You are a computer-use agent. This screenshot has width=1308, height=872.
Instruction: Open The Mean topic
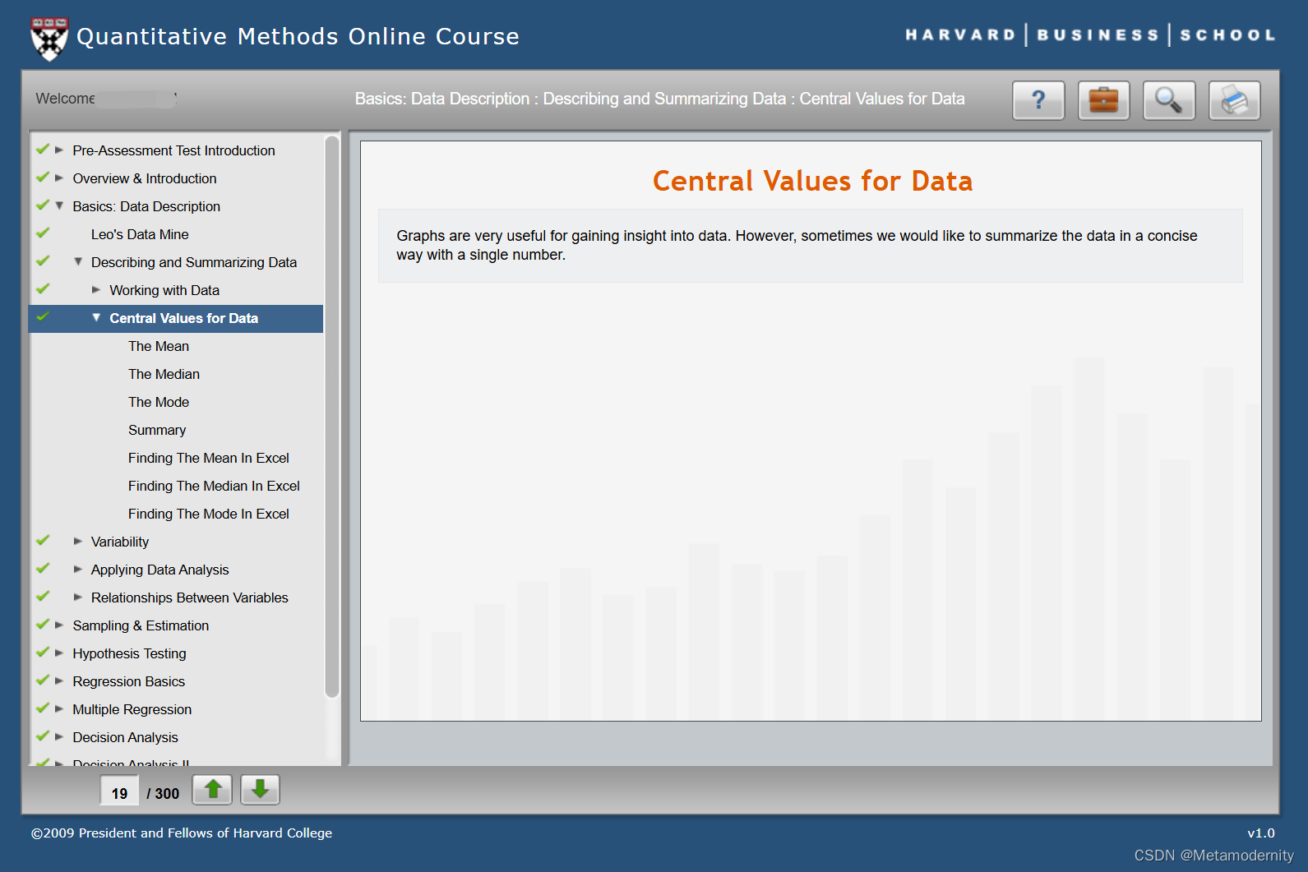click(159, 346)
